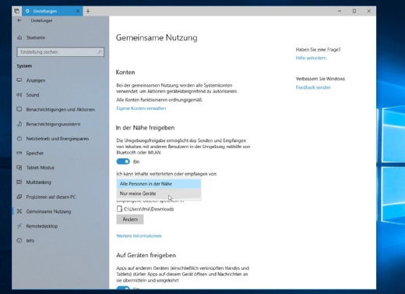Click the Tablet-Modus icon
Viewport: 405px width, 294px height.
[19, 168]
